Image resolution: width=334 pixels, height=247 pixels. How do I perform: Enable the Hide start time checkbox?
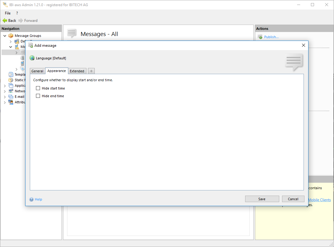[x=38, y=88]
